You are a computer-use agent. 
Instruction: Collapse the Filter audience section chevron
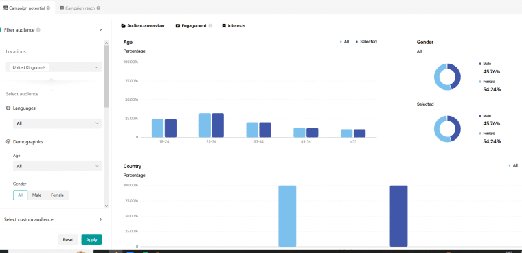(x=100, y=30)
